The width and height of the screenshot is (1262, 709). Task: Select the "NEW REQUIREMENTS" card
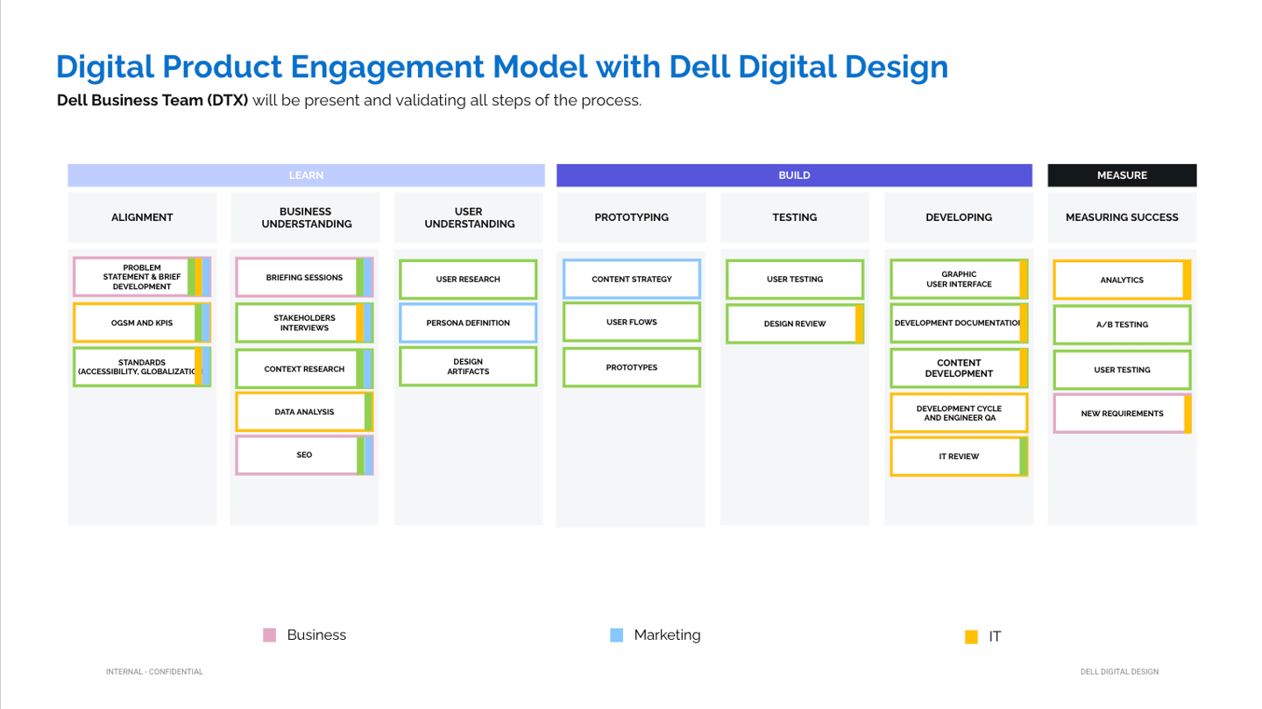pos(1122,414)
